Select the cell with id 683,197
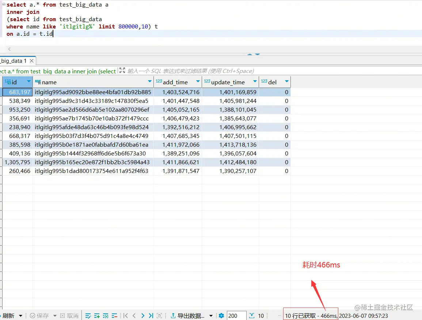The width and height of the screenshot is (422, 320). (x=18, y=92)
